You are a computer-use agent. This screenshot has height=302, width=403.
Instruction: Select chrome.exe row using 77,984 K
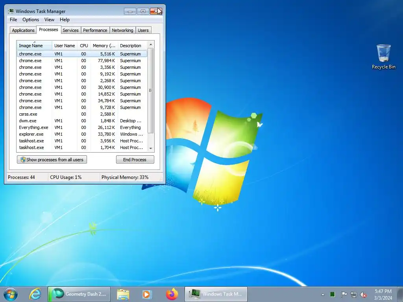(82, 61)
